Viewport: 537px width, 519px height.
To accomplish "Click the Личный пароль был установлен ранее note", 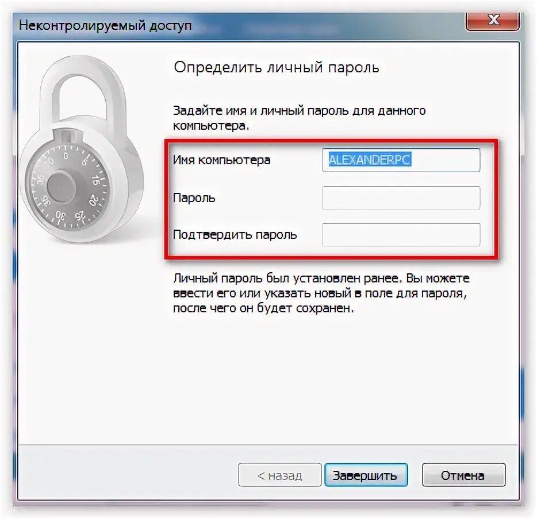I will pos(321,293).
